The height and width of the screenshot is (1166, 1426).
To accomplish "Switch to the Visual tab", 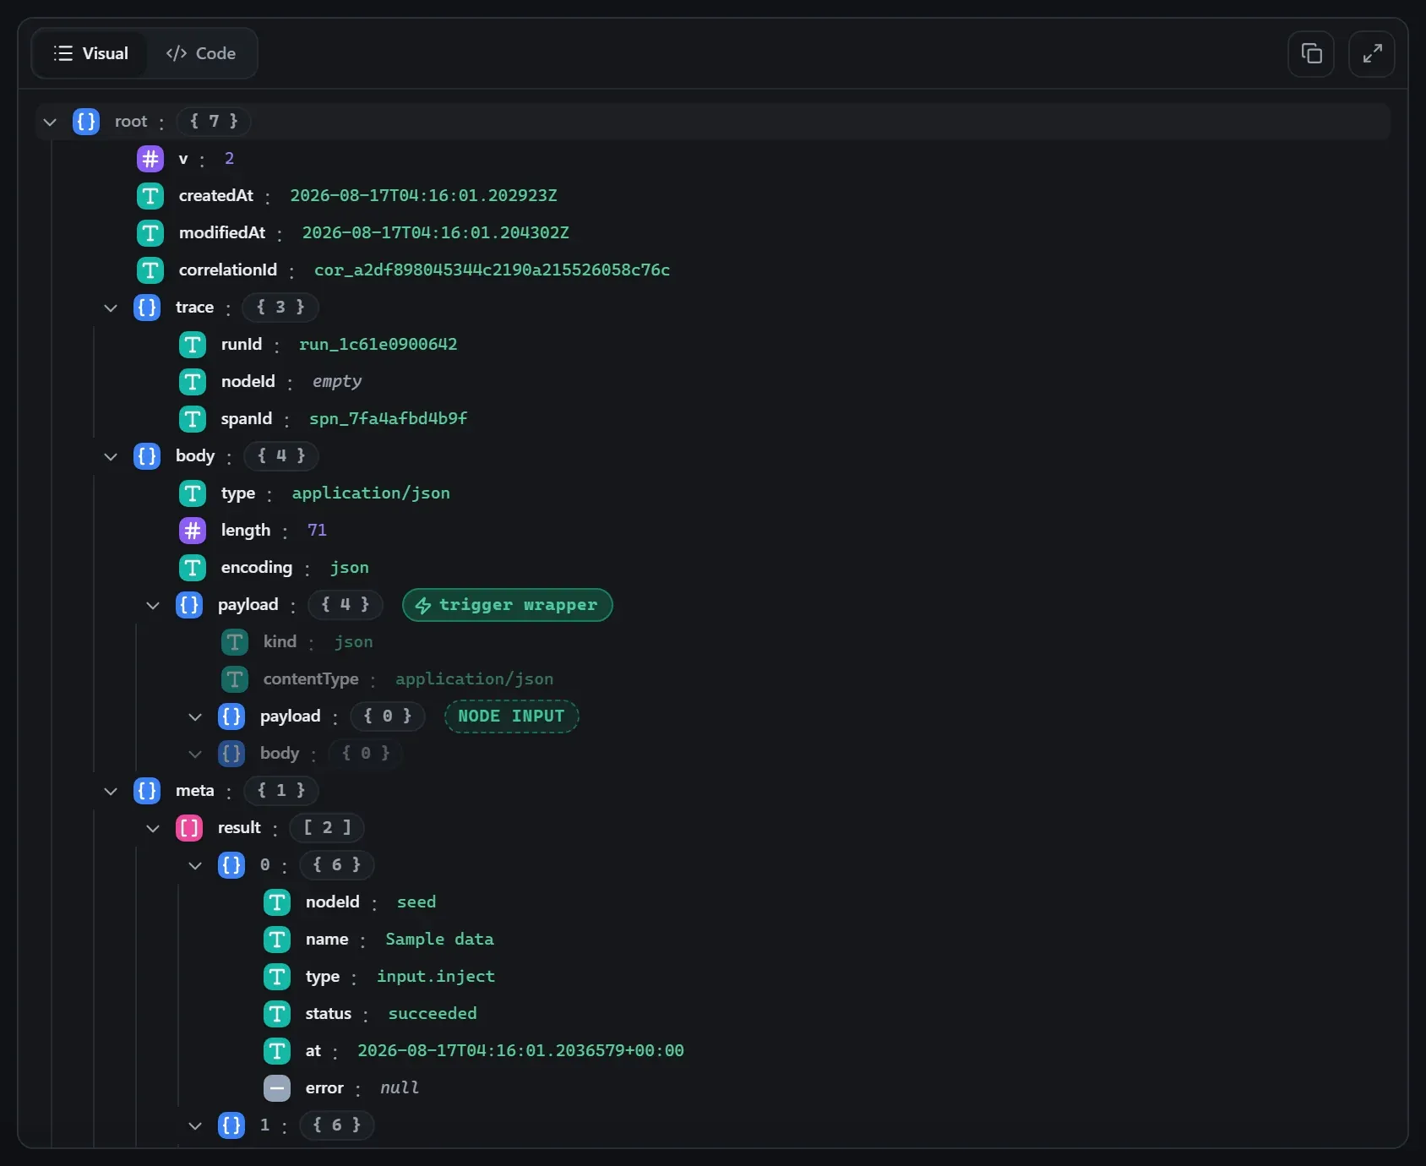I will (x=90, y=53).
